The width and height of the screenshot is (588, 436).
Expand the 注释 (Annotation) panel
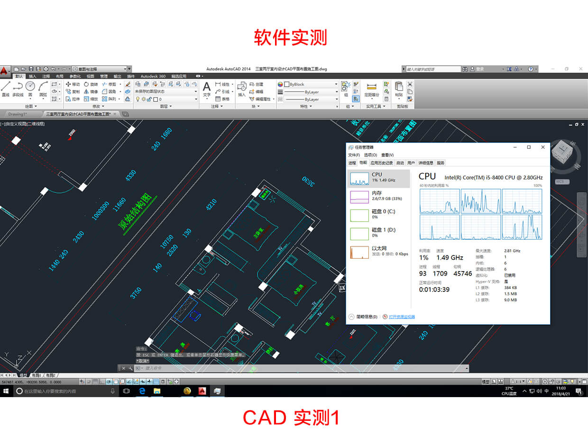[x=216, y=106]
